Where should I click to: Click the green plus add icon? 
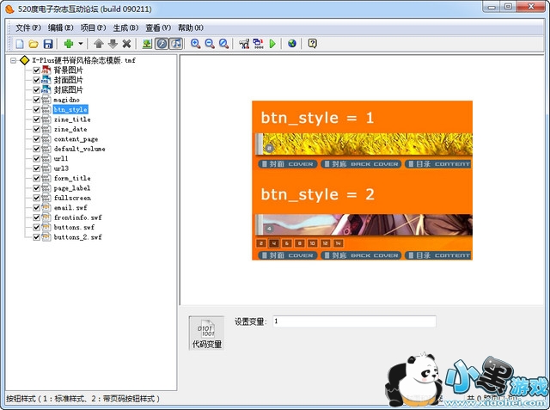(68, 43)
